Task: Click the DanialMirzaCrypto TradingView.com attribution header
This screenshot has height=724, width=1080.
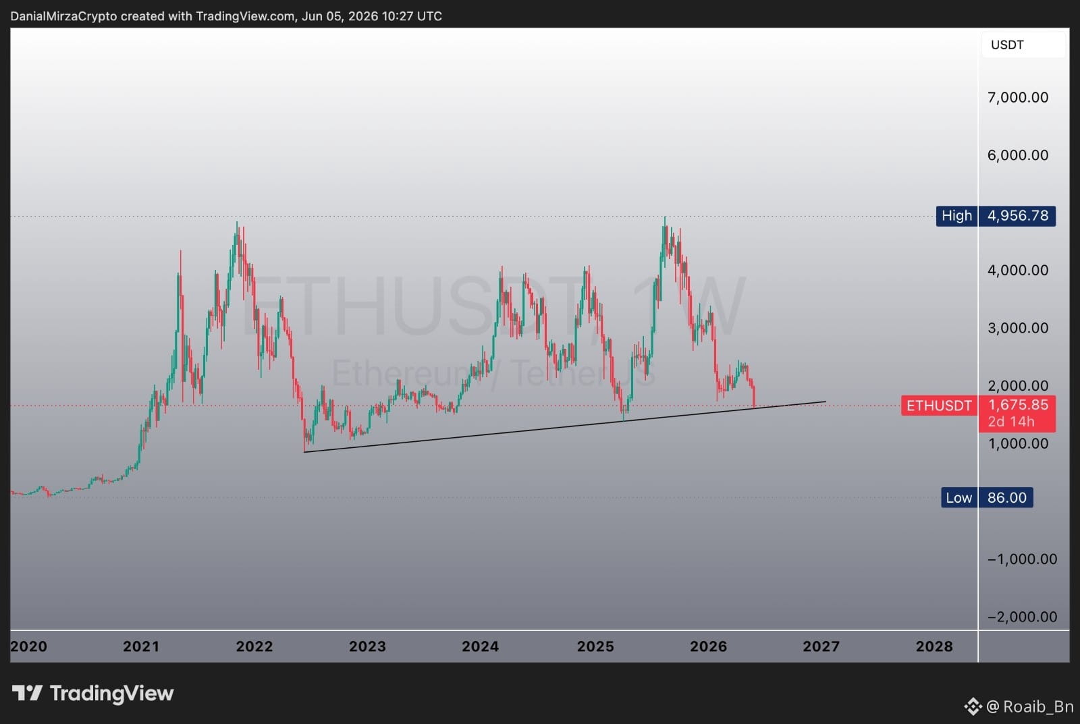Action: coord(226,16)
